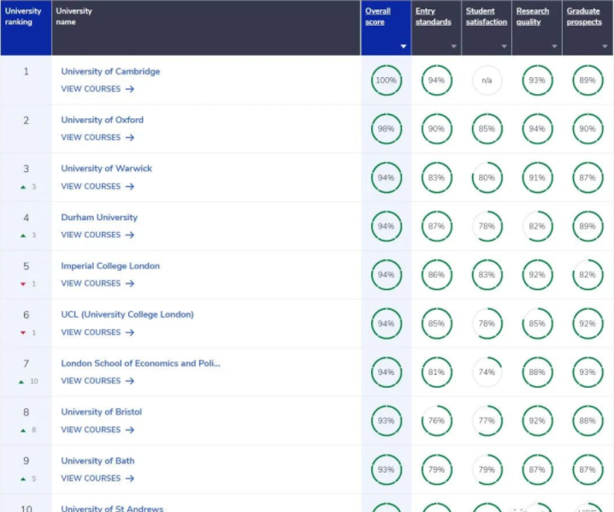Screen dimensions: 614x512
Task: Open University of Cambridge link
Action: [x=110, y=71]
